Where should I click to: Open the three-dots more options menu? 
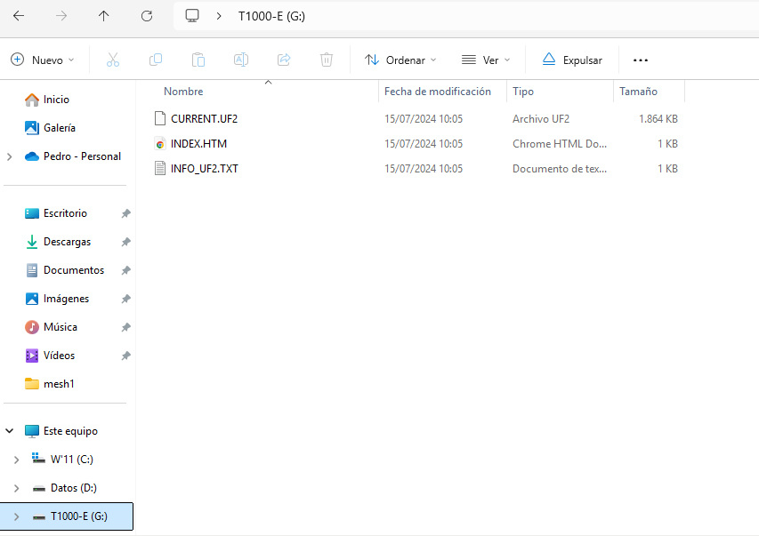tap(641, 60)
